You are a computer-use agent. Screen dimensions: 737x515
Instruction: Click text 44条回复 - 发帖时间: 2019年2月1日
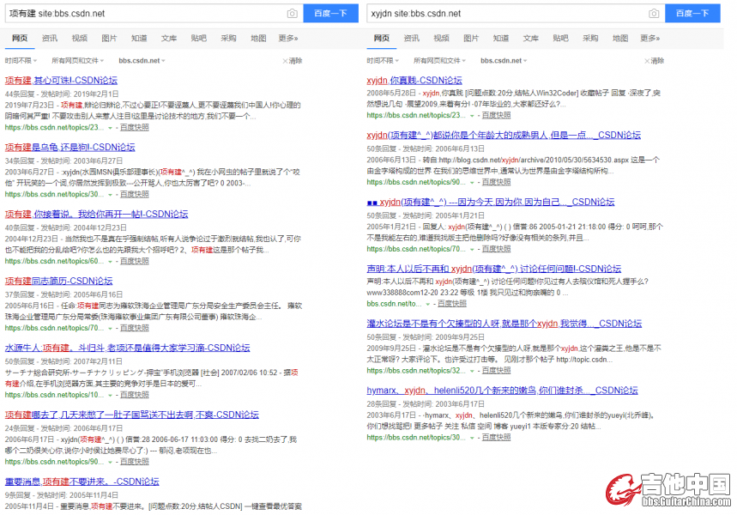tap(62, 94)
